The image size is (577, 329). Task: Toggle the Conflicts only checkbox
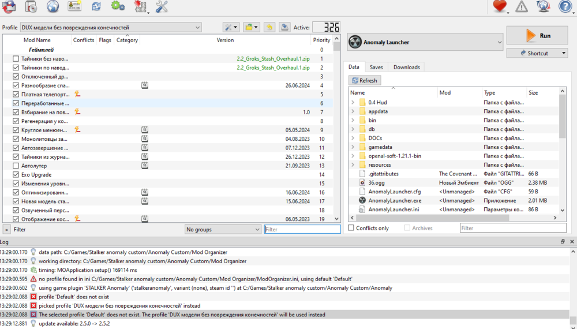[351, 229]
